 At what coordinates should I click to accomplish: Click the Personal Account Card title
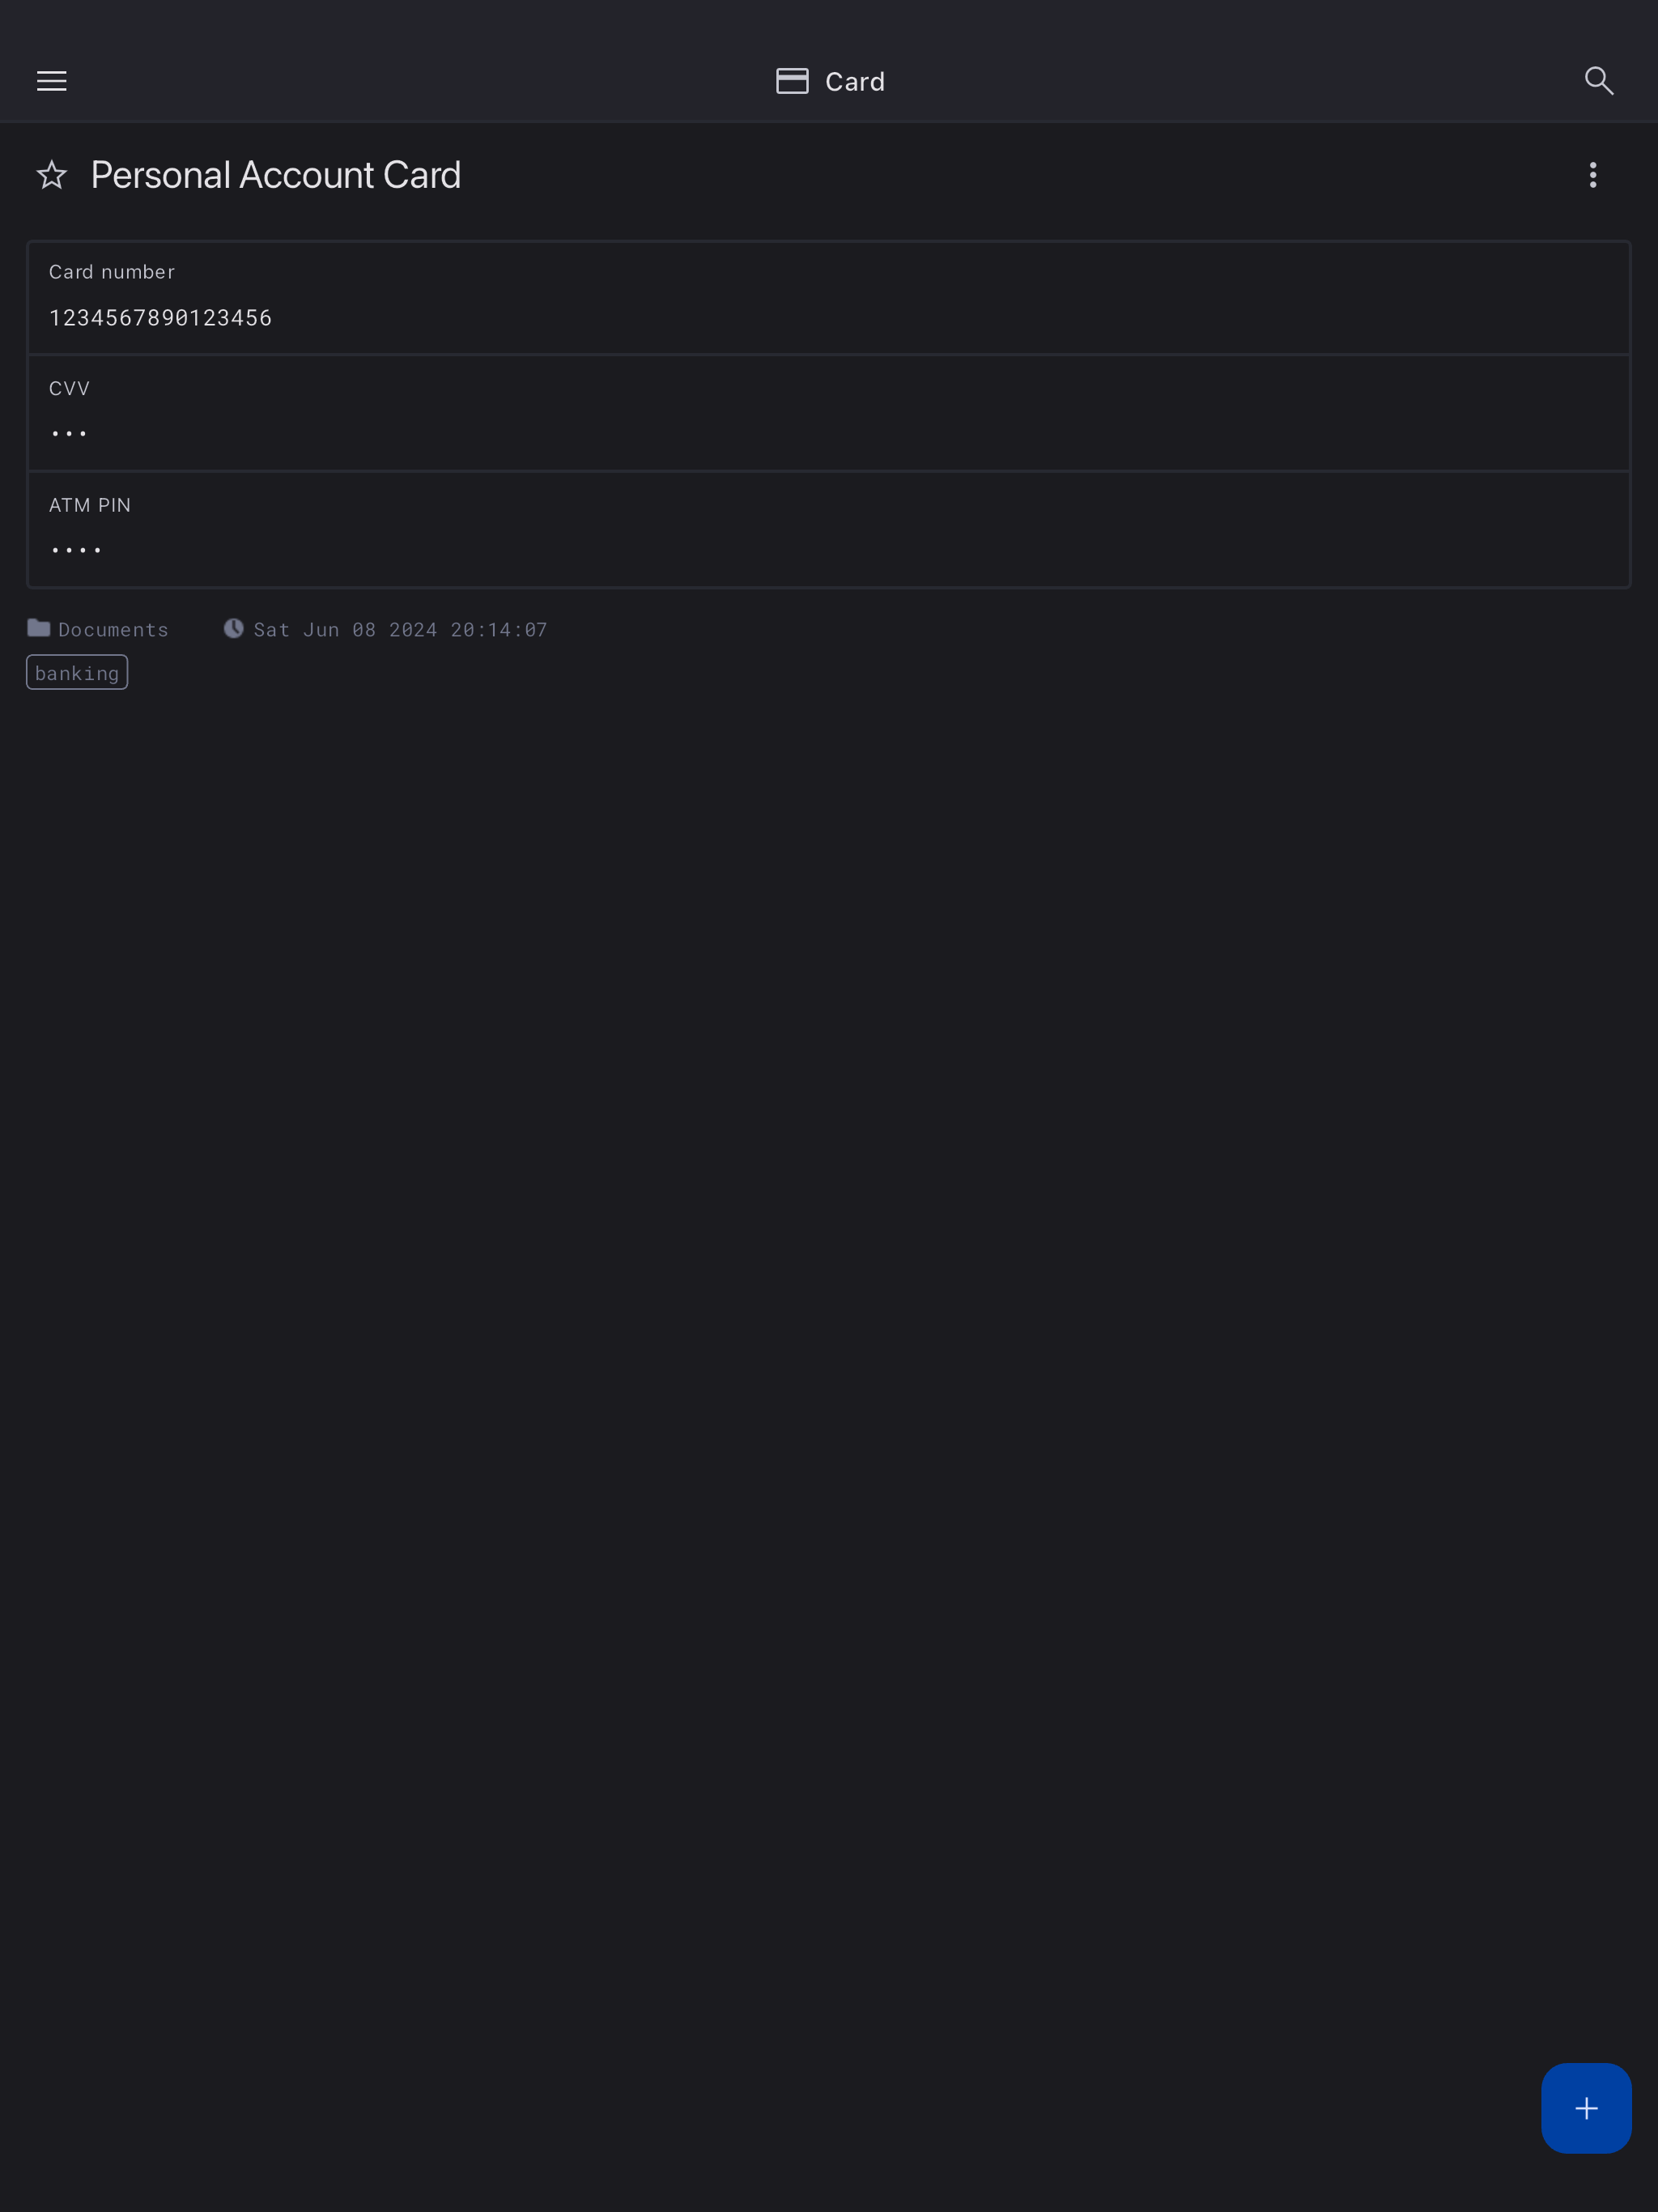tap(275, 176)
